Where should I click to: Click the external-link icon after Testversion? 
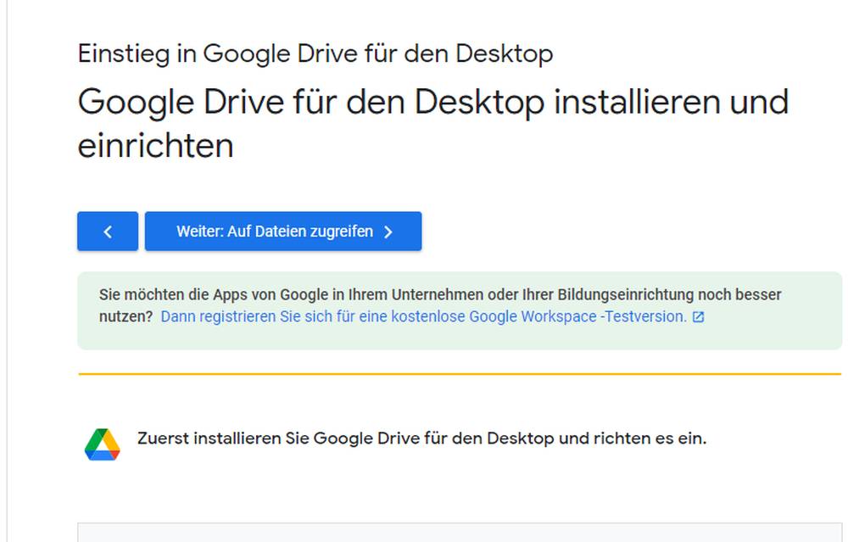[x=698, y=317]
